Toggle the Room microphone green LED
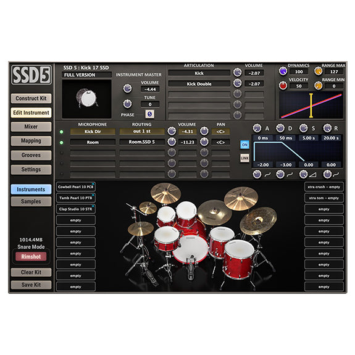 tap(61, 143)
